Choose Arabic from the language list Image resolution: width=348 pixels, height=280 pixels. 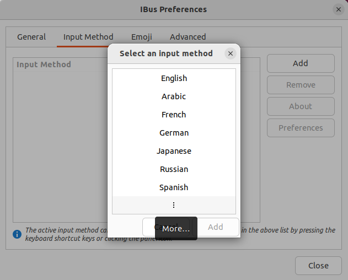click(x=174, y=96)
